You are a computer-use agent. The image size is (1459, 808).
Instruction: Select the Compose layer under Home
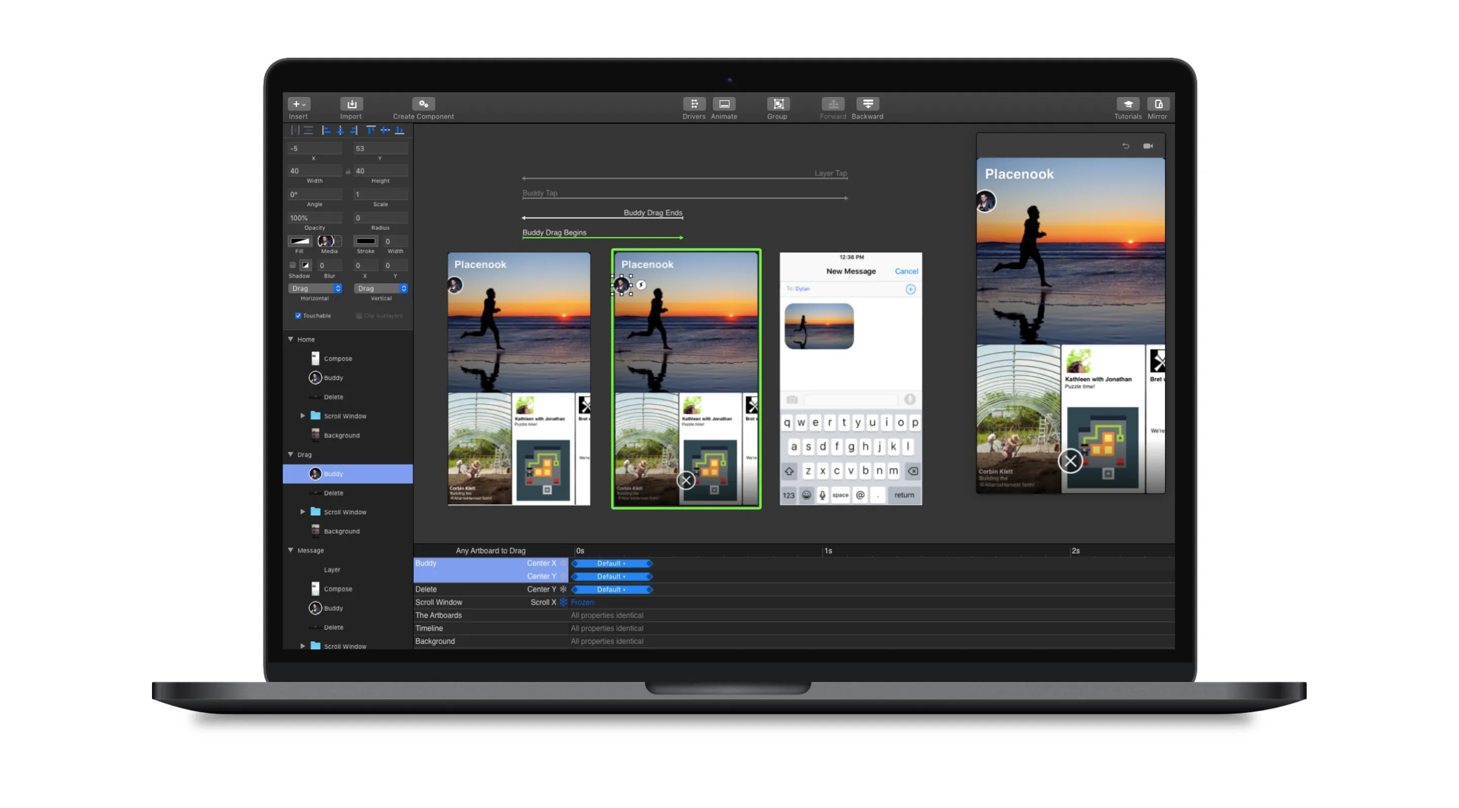(347, 359)
